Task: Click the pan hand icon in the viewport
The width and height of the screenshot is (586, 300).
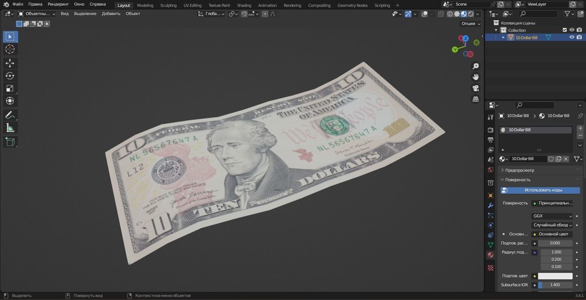Action: tap(476, 77)
